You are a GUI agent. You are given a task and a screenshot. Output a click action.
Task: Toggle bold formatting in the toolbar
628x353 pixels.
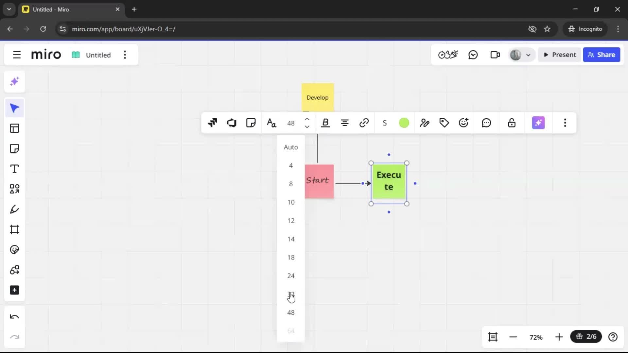[x=325, y=123]
